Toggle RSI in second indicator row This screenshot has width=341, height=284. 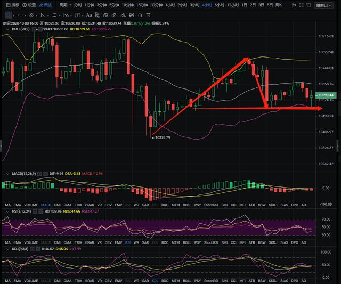128,242
